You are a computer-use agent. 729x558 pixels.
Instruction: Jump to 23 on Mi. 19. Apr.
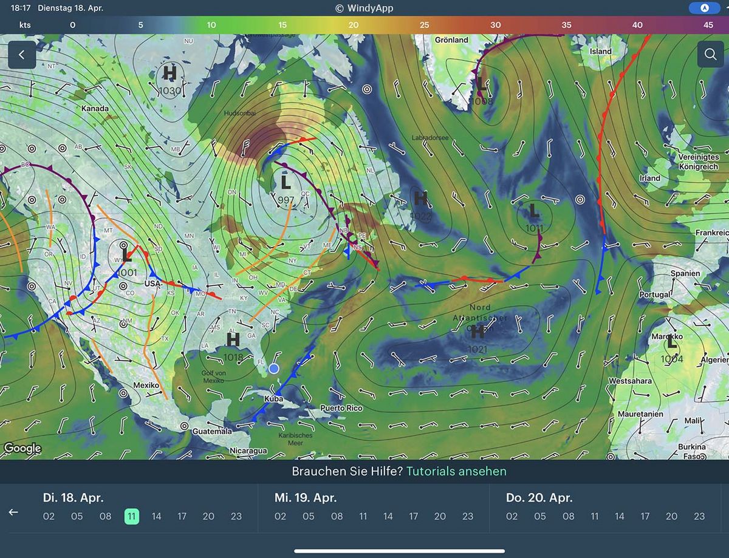click(x=468, y=517)
